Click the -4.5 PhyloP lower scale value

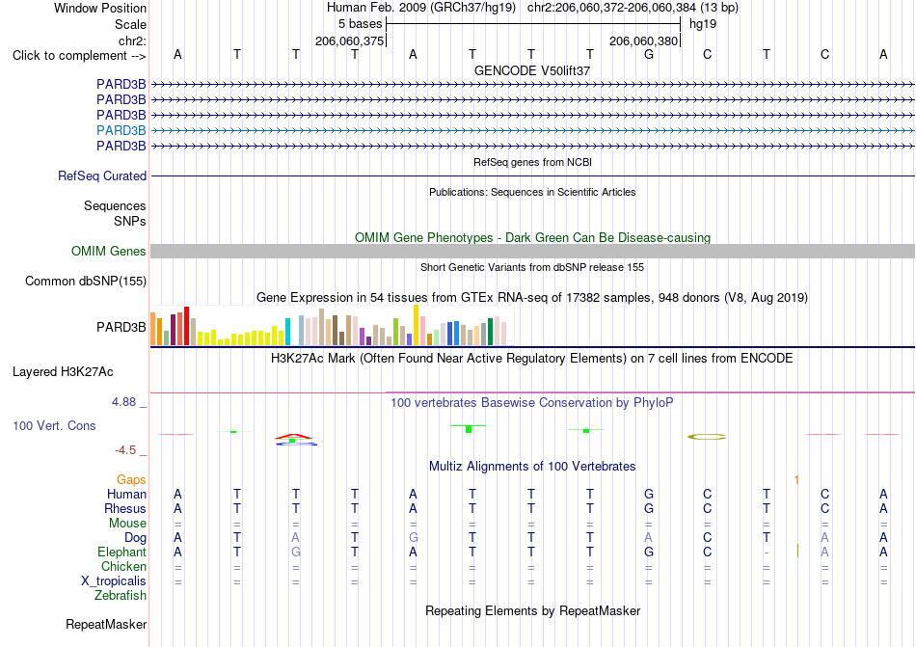(x=125, y=450)
